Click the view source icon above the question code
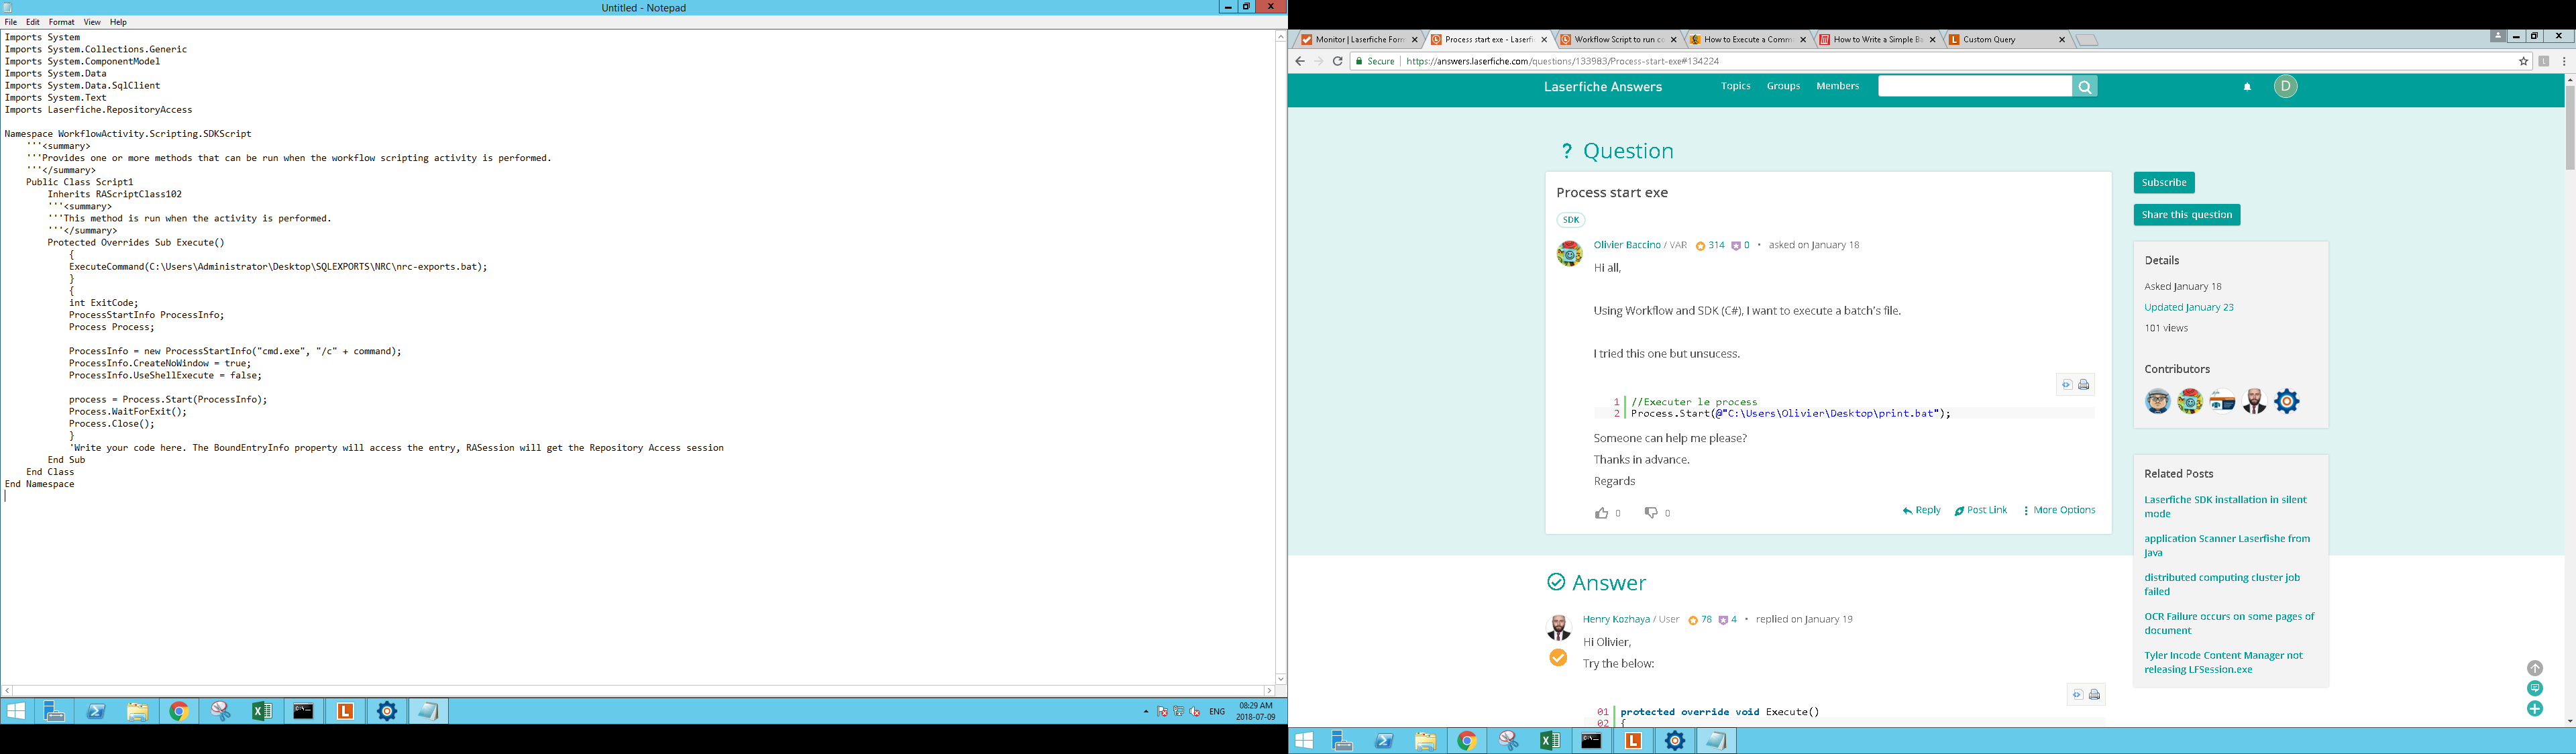 pyautogui.click(x=2066, y=385)
